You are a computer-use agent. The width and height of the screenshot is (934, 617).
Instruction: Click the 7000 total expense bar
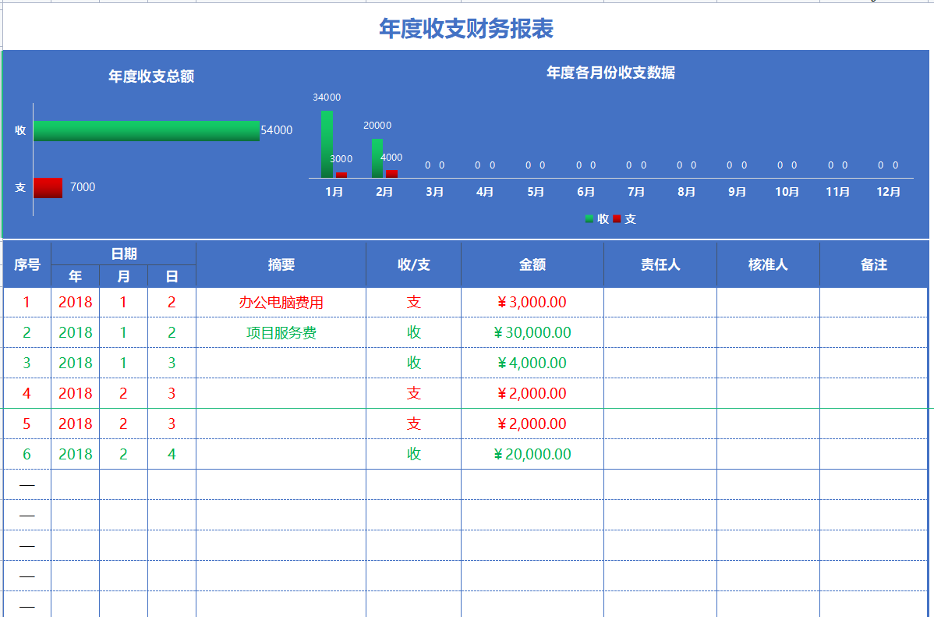48,187
